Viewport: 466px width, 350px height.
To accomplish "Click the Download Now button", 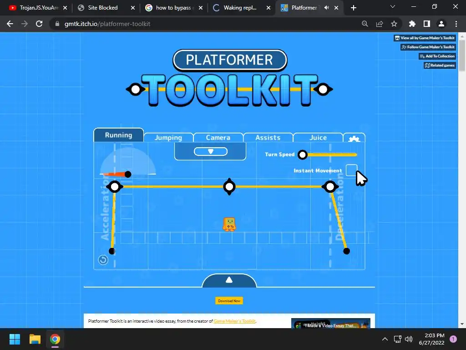I will click(229, 301).
